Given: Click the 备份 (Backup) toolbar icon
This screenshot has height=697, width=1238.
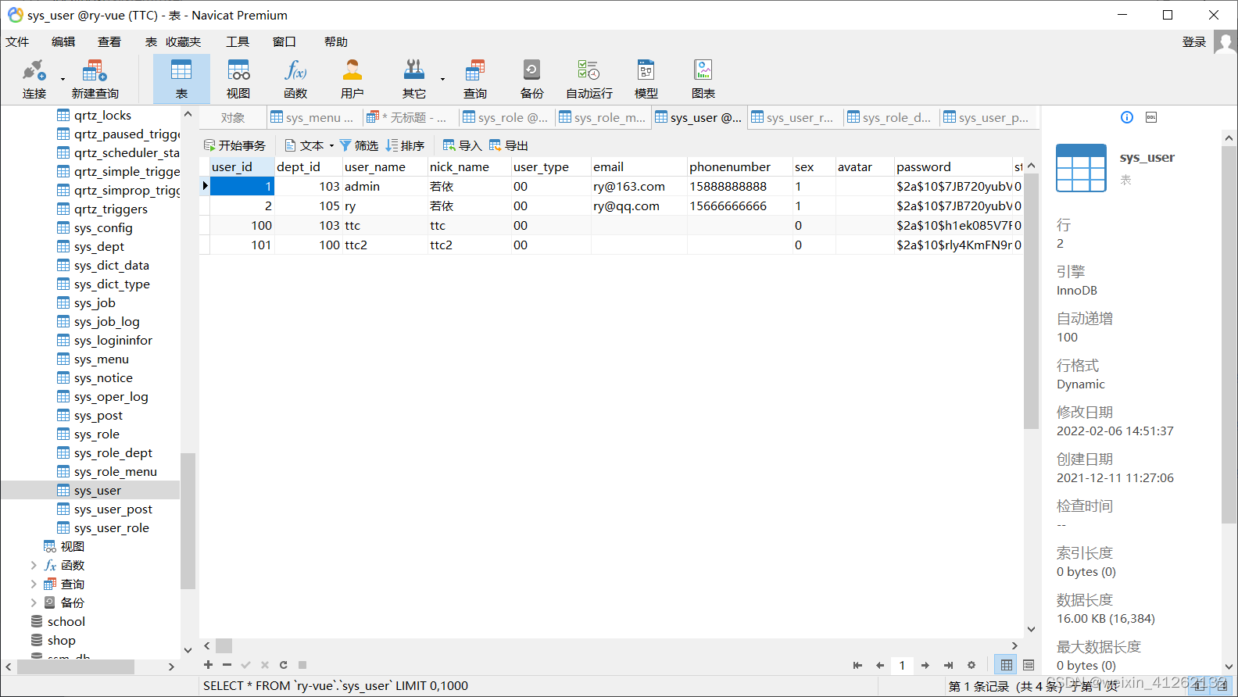Looking at the screenshot, I should pyautogui.click(x=532, y=79).
